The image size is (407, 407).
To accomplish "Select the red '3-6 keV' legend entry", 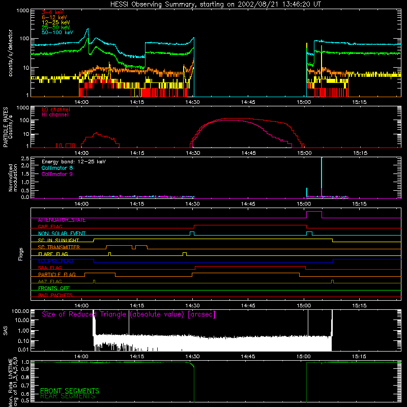I will [52, 12].
